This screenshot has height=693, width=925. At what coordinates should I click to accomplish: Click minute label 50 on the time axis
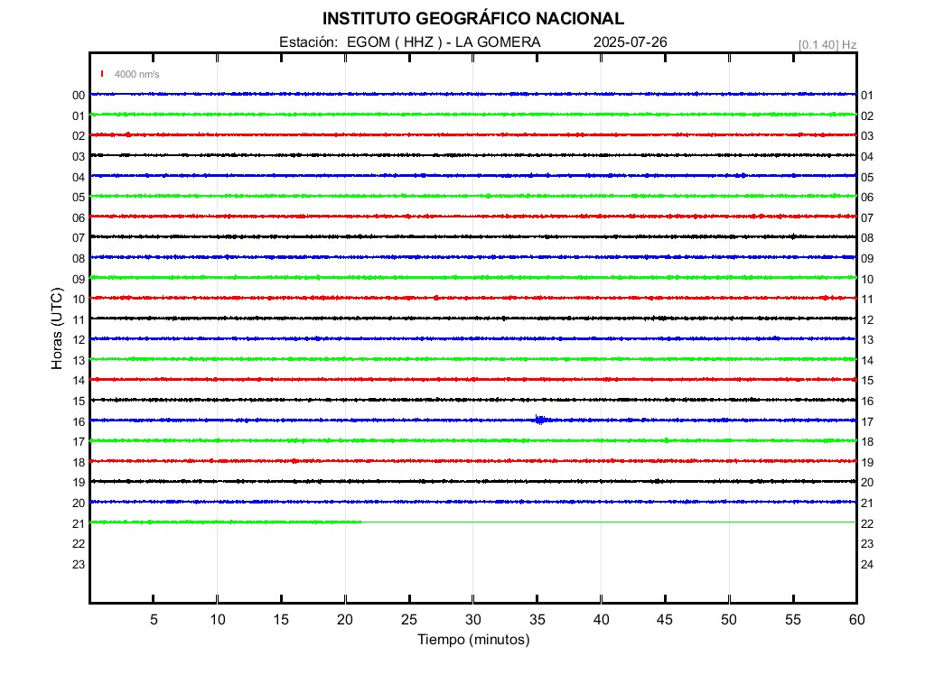click(x=729, y=620)
